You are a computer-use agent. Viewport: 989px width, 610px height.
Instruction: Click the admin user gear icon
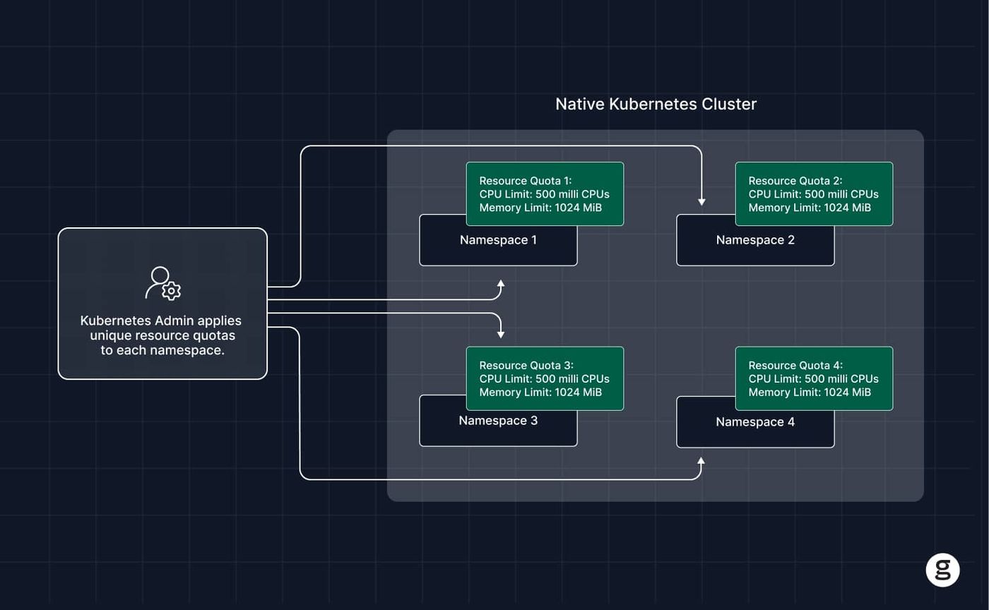click(163, 283)
